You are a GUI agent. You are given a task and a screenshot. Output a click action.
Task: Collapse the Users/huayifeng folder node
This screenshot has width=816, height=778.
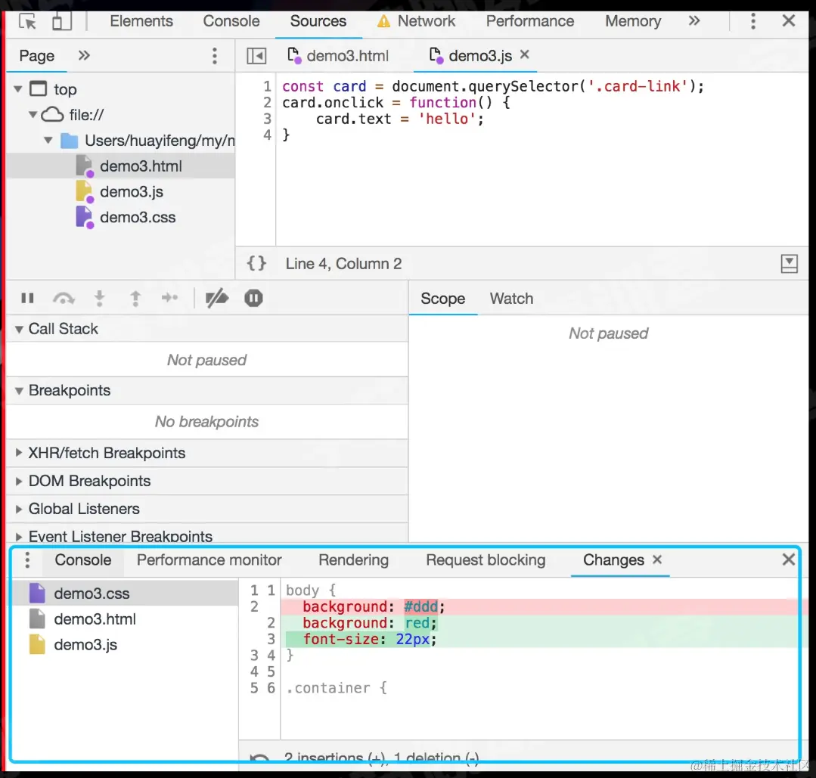pos(48,140)
